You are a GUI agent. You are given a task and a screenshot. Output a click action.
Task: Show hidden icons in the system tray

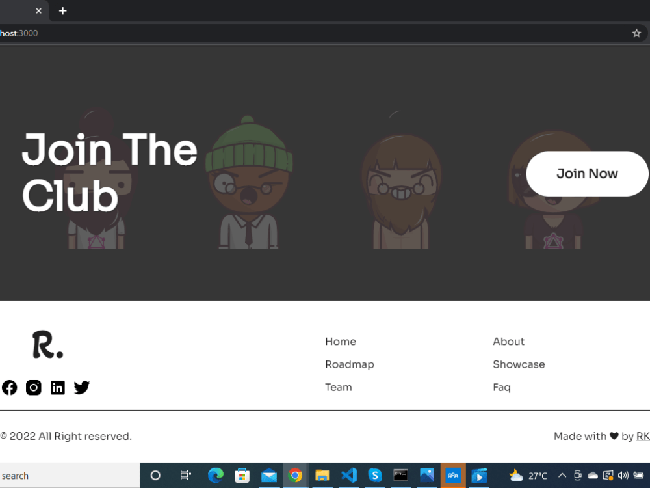[x=562, y=476]
